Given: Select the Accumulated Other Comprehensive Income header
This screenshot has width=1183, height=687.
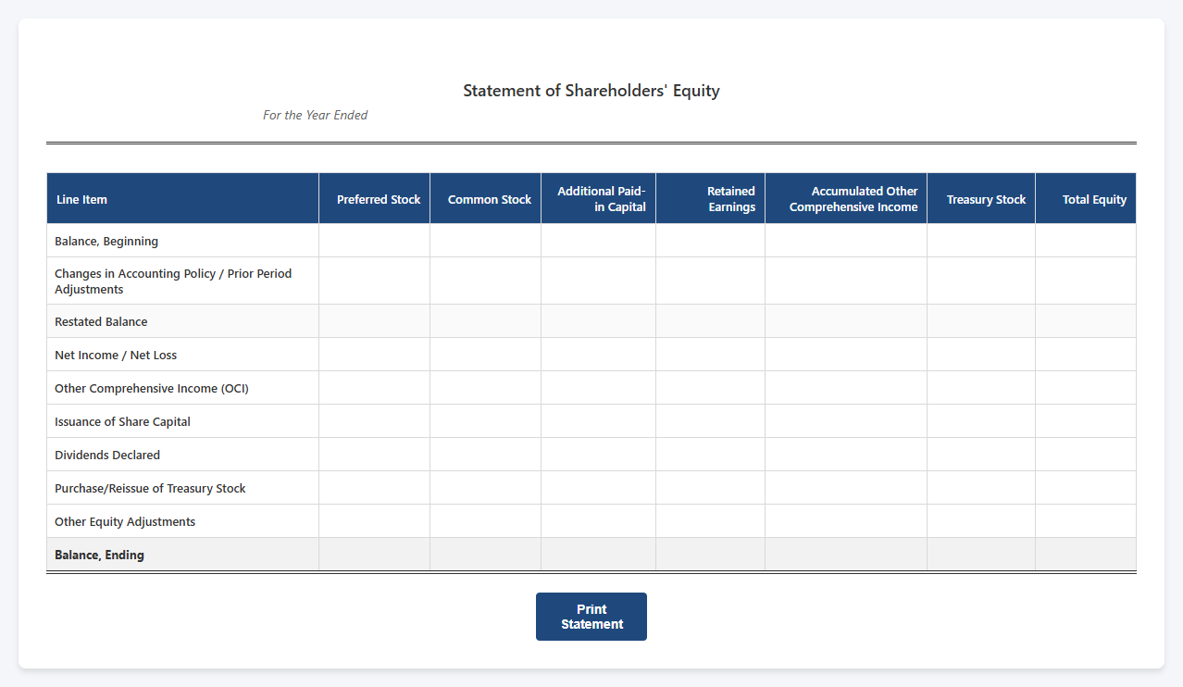Looking at the screenshot, I should point(846,199).
